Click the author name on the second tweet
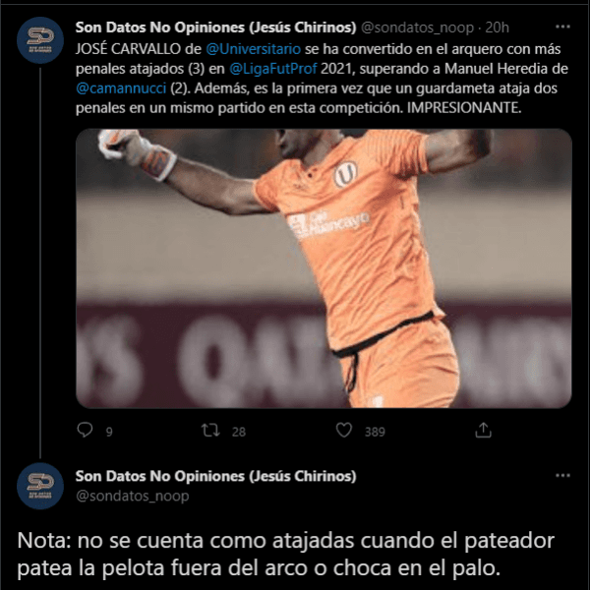The height and width of the screenshot is (590, 590). [x=215, y=476]
